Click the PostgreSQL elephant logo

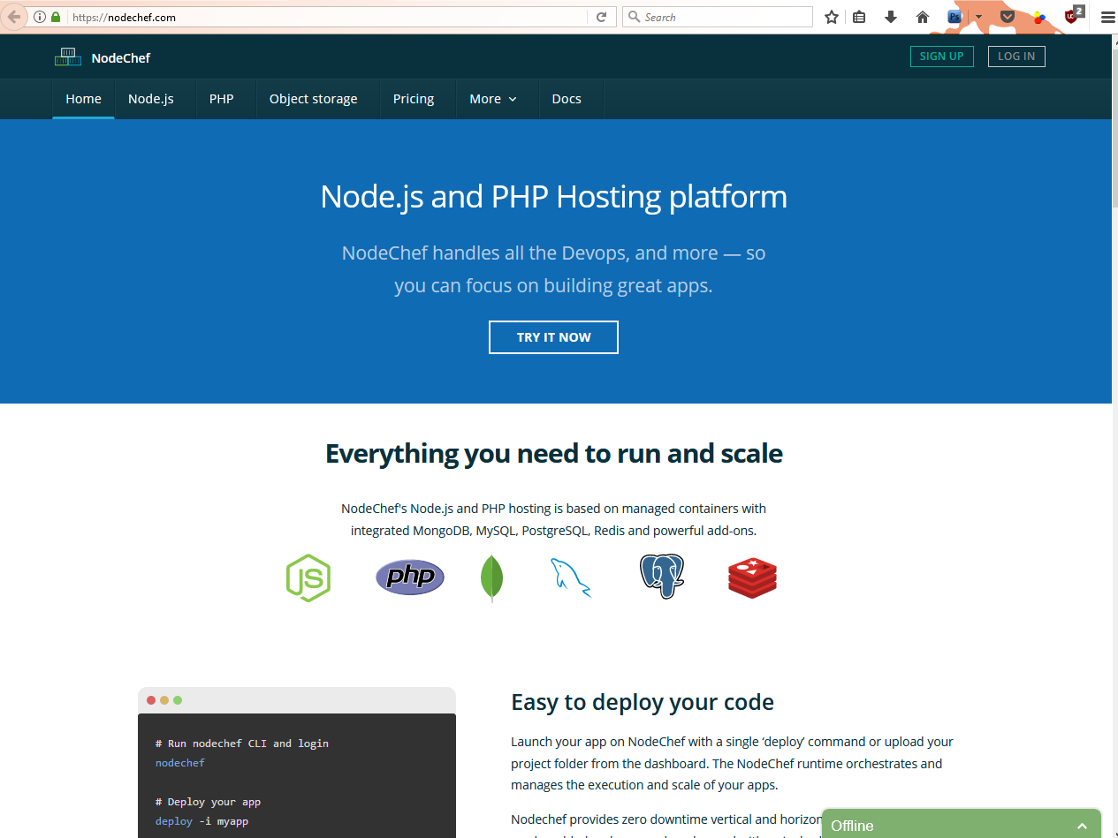tap(662, 576)
